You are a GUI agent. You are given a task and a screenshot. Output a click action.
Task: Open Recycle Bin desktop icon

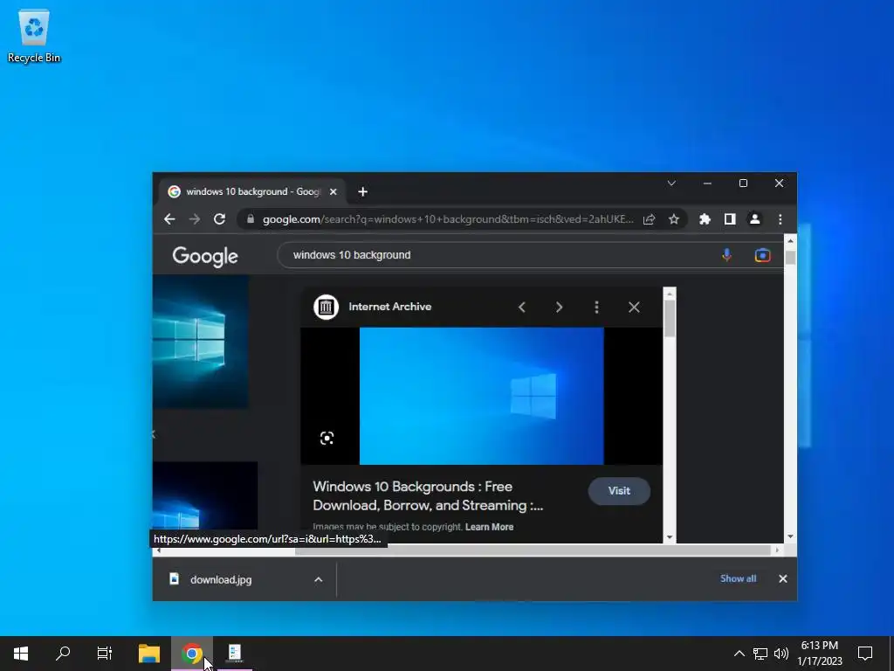click(34, 37)
